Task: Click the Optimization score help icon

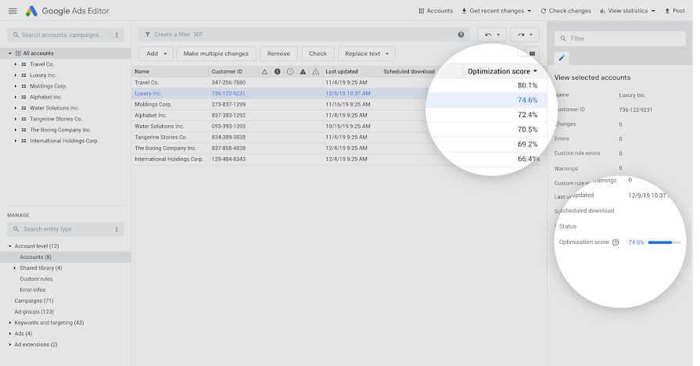Action: (616, 242)
